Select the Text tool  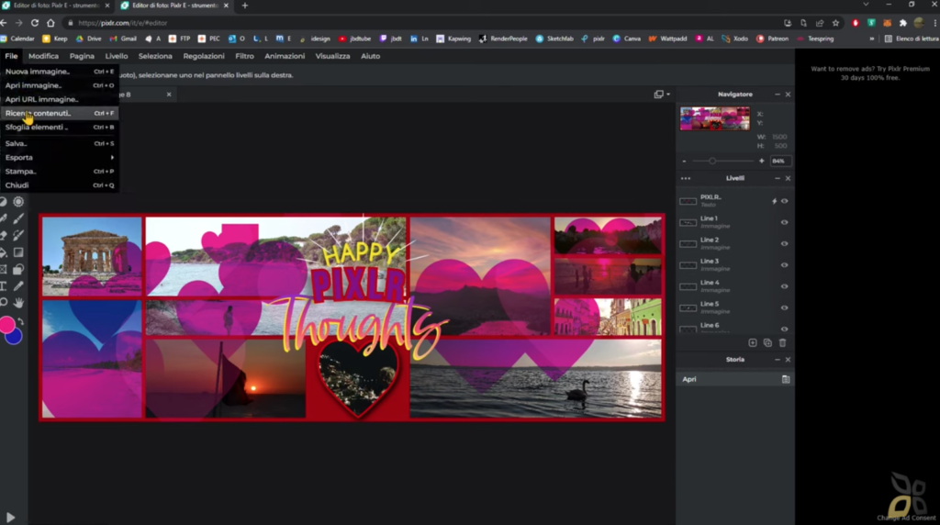click(3, 285)
